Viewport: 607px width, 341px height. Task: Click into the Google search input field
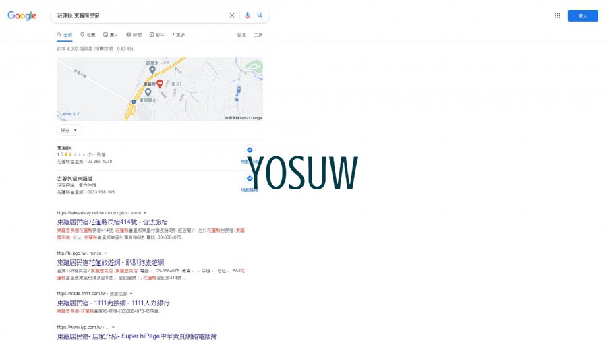tap(142, 16)
